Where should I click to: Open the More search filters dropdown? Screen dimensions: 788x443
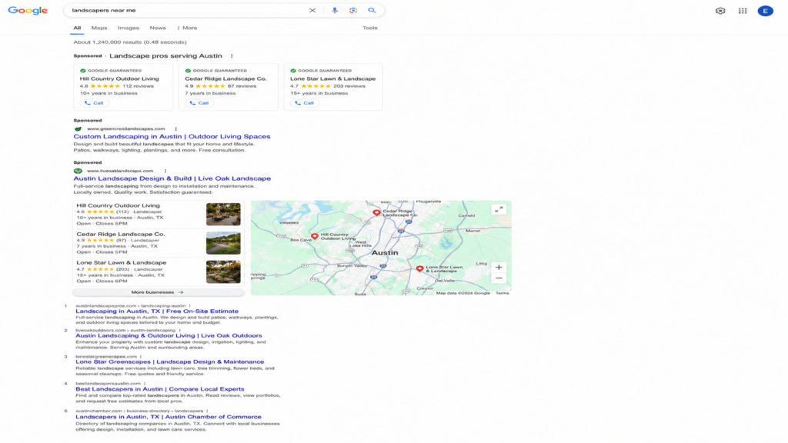(187, 28)
